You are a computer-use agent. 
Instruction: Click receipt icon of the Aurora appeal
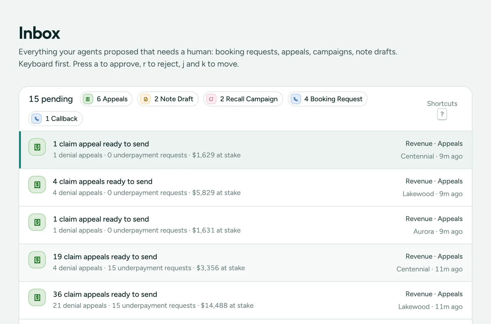click(x=37, y=222)
